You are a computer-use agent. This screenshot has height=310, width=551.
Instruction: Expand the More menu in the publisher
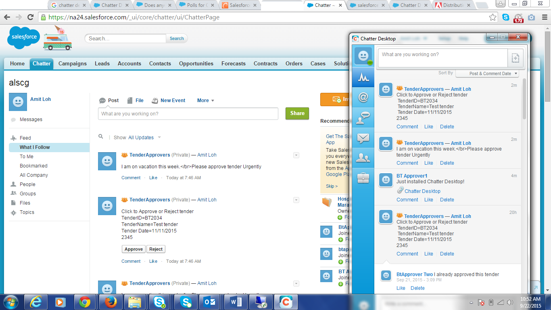206,101
